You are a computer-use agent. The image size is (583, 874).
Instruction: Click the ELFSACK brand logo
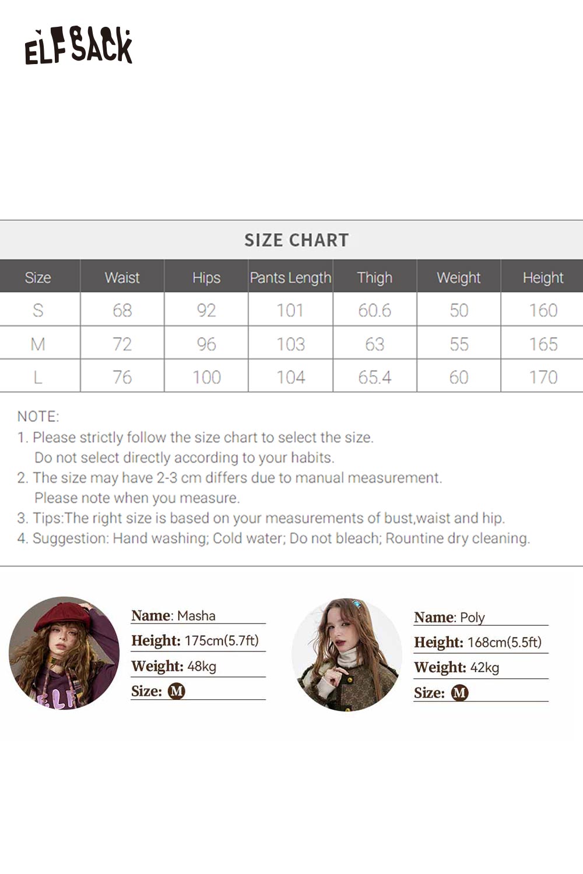pos(79,46)
